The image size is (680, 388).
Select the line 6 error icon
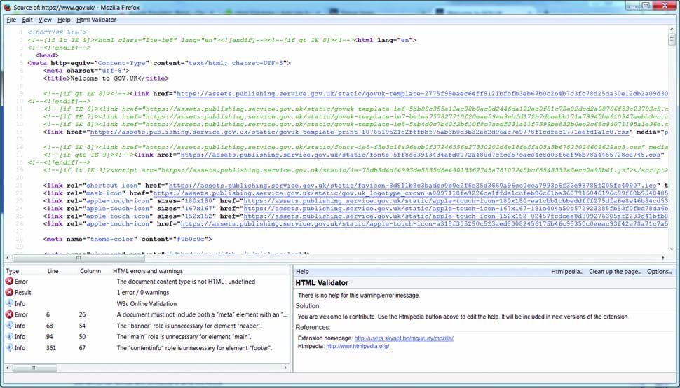point(9,314)
